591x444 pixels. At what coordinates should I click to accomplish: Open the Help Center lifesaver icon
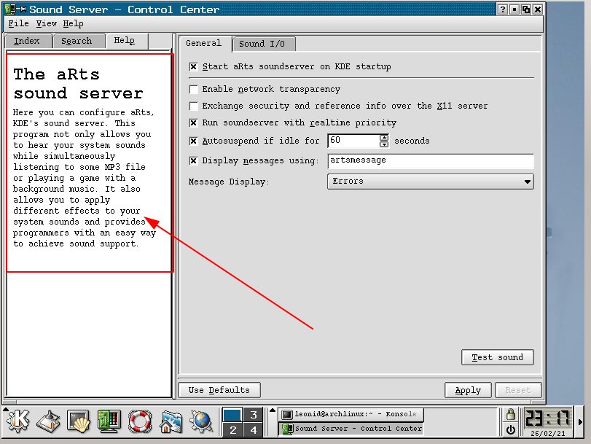140,421
